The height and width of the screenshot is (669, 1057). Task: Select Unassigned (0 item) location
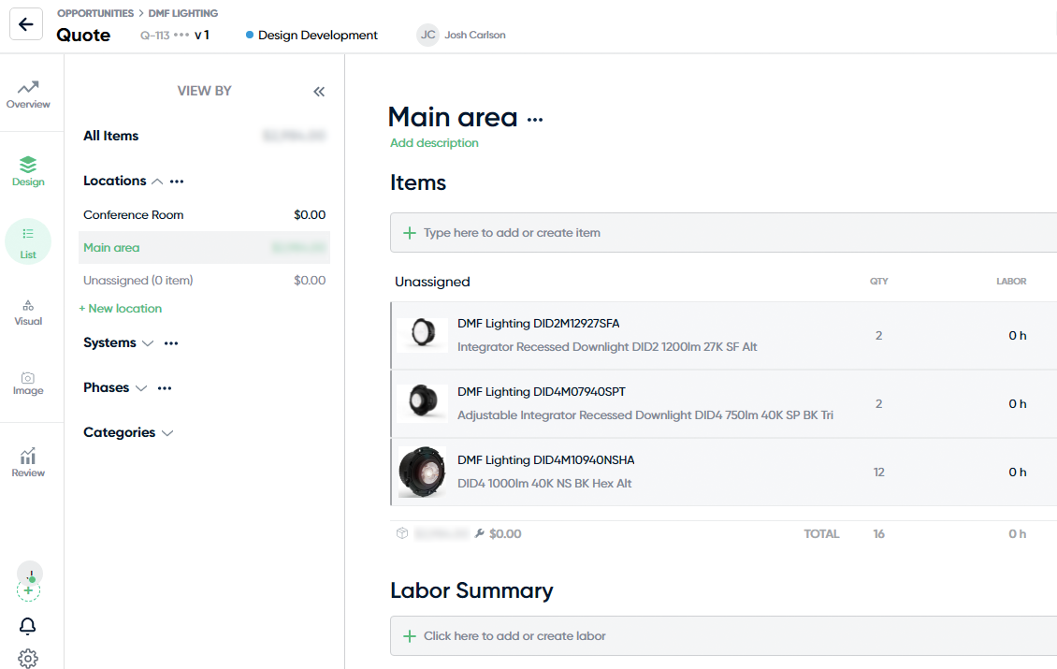click(x=204, y=280)
